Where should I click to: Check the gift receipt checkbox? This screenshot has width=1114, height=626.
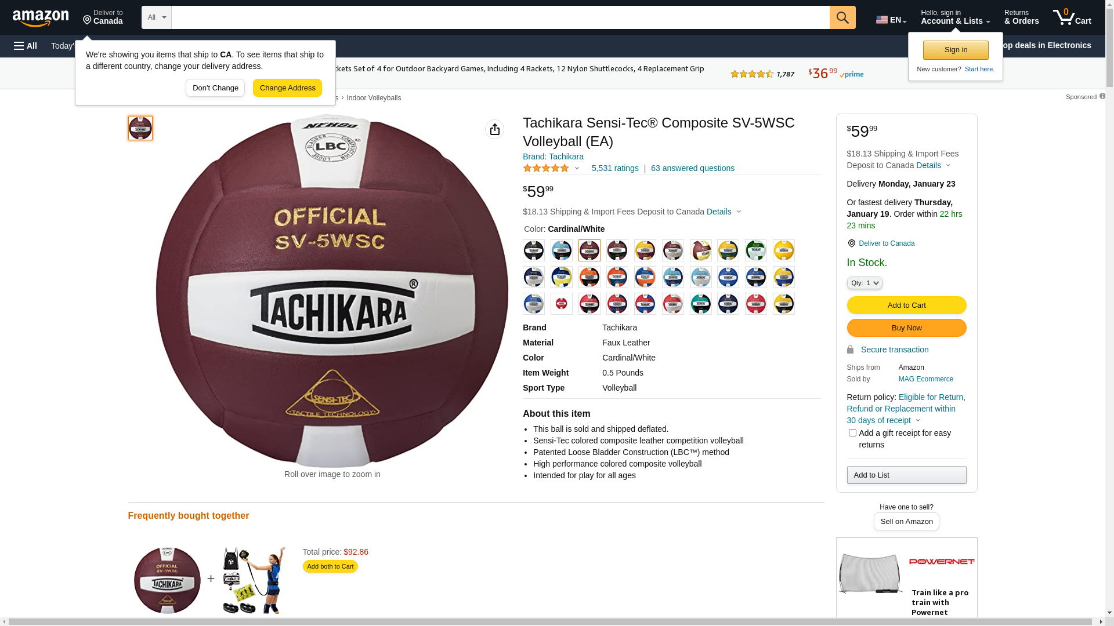click(x=852, y=433)
